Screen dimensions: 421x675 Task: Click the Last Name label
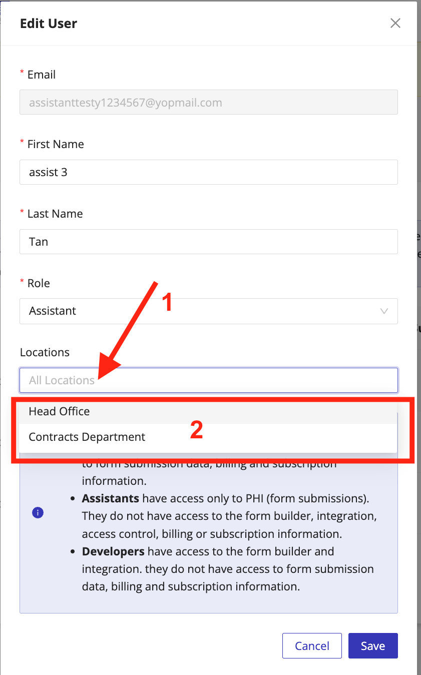tap(55, 214)
